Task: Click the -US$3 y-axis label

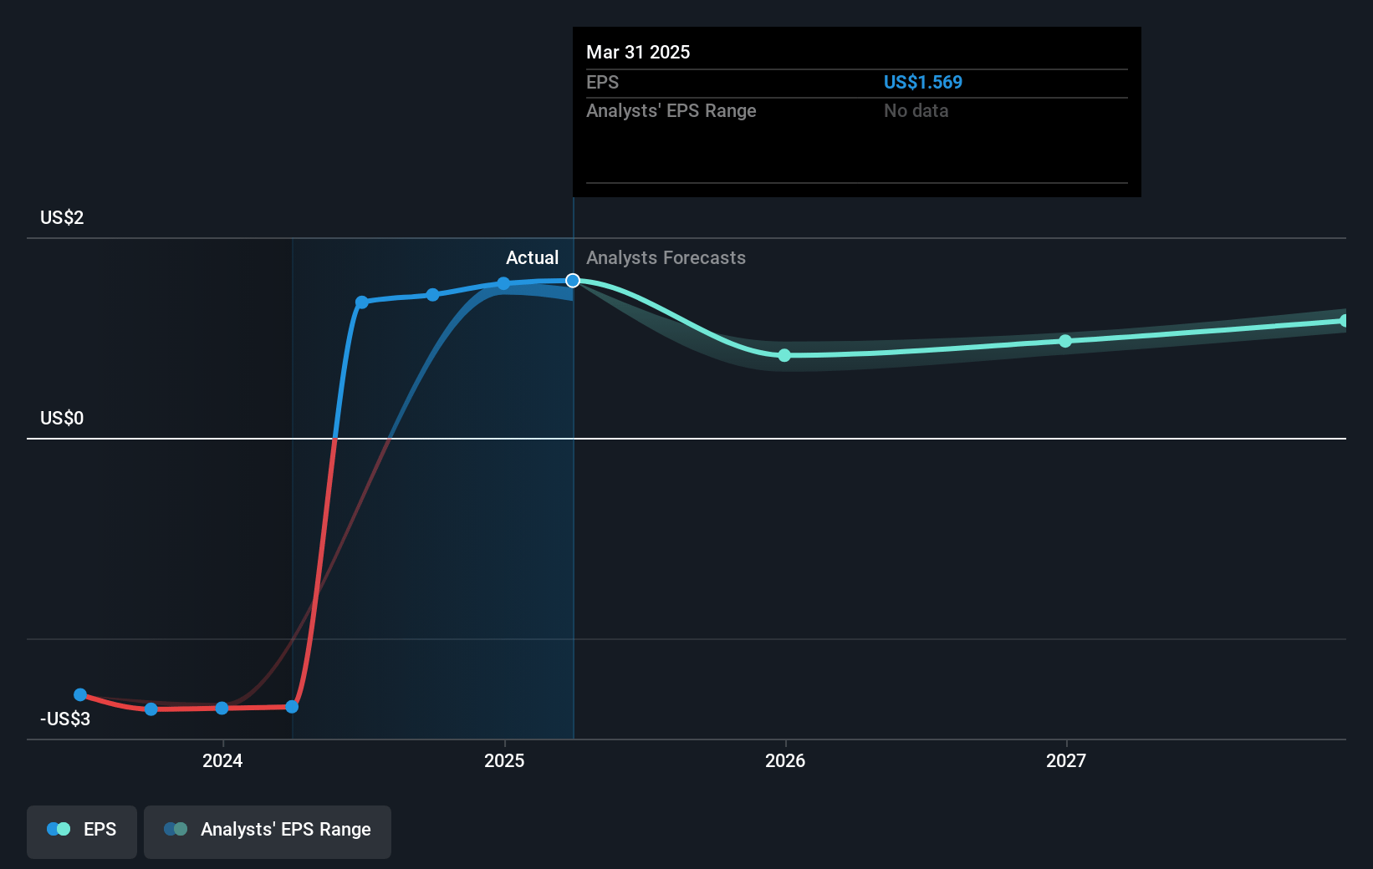Action: pos(65,719)
